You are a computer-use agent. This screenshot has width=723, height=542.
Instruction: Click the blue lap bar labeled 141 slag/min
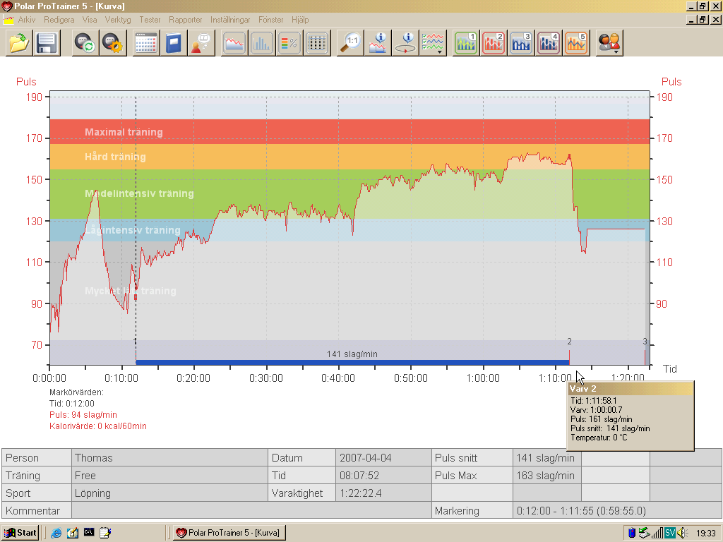pos(352,363)
